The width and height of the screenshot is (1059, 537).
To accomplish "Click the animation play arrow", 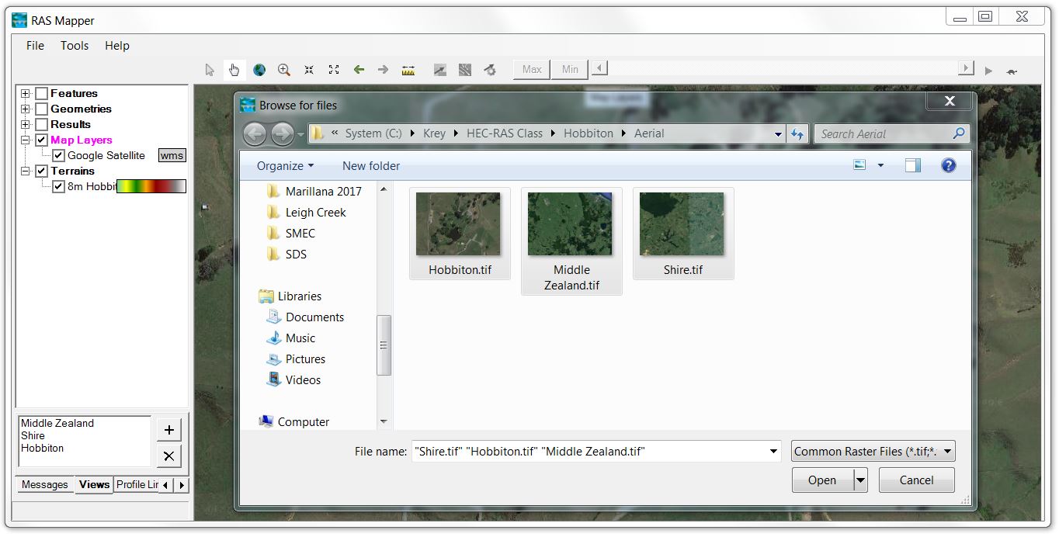I will [x=988, y=71].
